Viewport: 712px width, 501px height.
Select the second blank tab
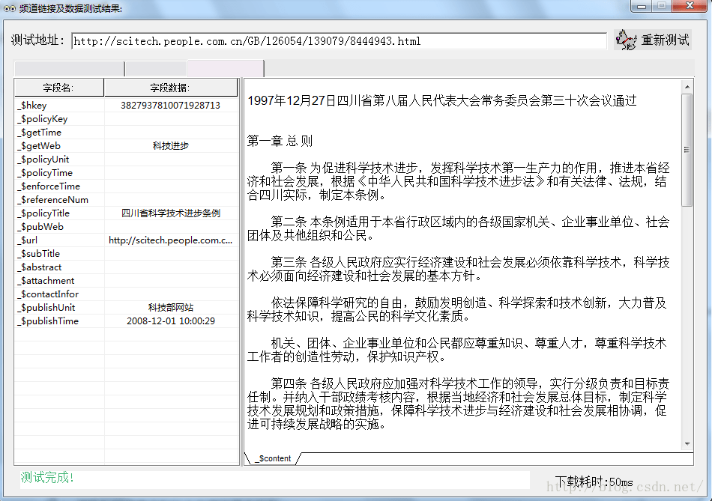point(156,69)
